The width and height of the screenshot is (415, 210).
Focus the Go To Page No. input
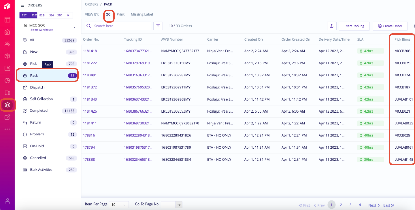point(168,205)
